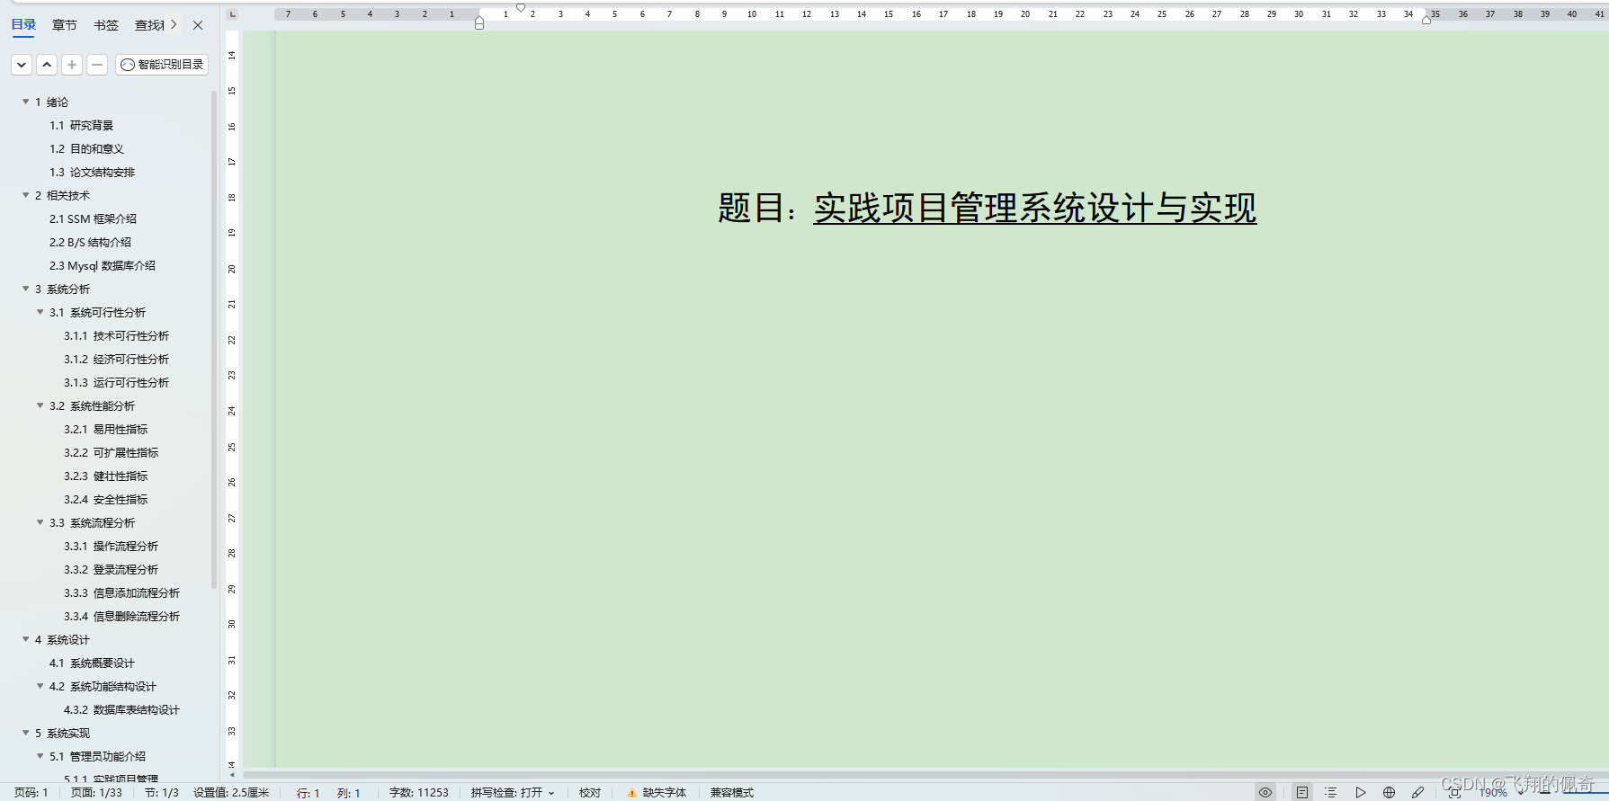The width and height of the screenshot is (1609, 801).
Task: Navigate to '3.2.4 安全性指标'
Action: click(105, 500)
